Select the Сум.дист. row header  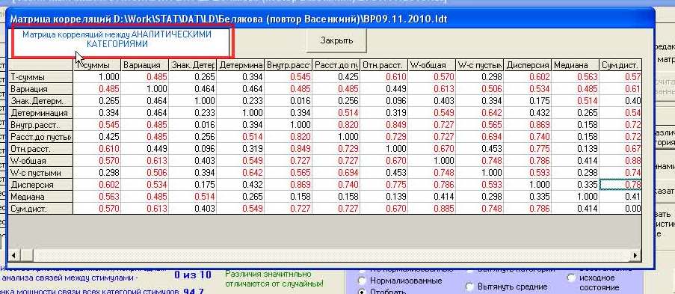click(x=41, y=209)
